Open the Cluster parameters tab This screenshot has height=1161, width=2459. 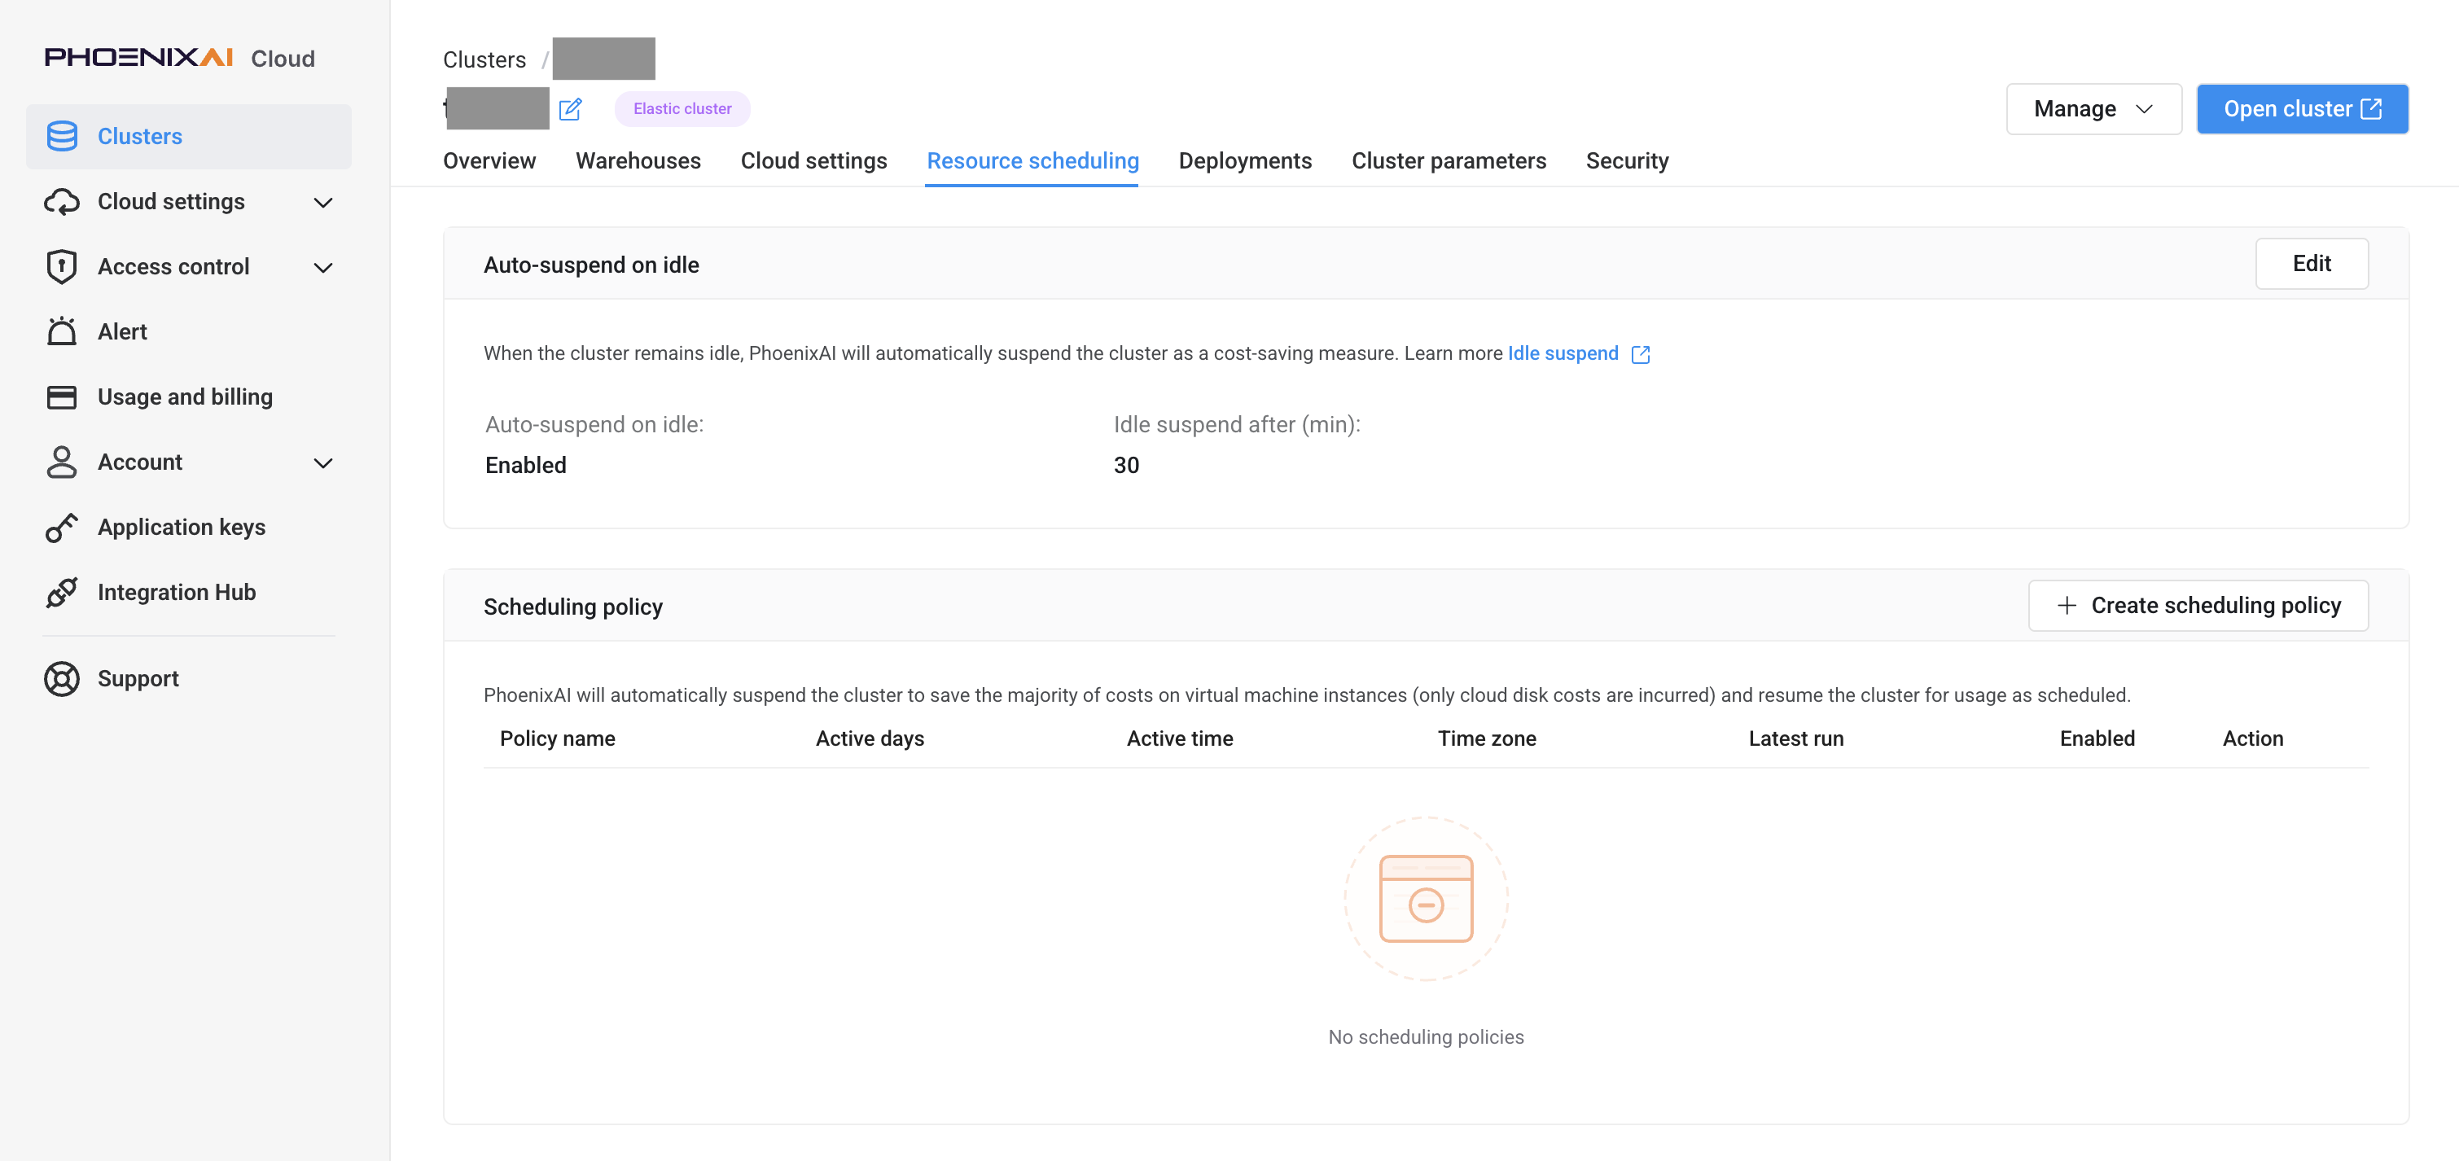pos(1449,160)
